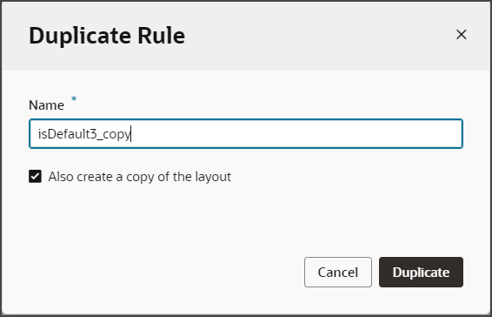Place cursor in the isDefault3_copy text
This screenshot has height=317, width=492.
[x=84, y=134]
